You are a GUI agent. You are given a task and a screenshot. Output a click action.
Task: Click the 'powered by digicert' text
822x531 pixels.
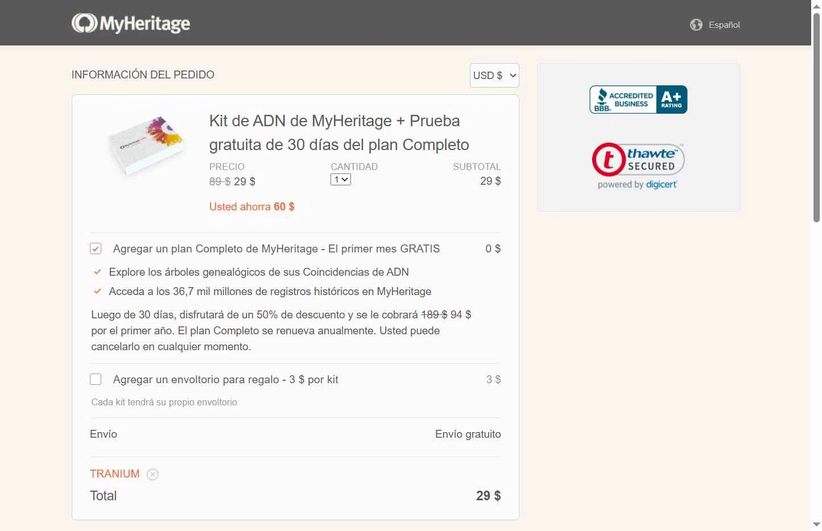point(637,185)
